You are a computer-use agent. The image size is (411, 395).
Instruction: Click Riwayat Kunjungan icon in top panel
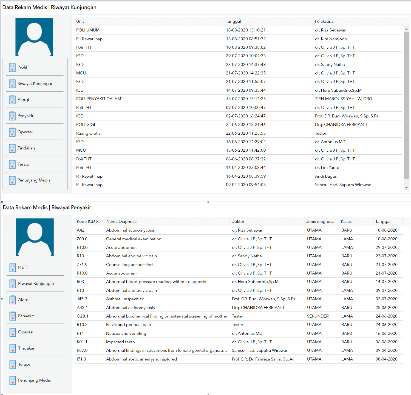coord(12,83)
